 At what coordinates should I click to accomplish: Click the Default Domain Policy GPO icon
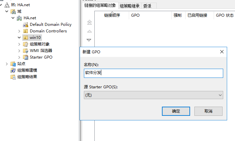(x=26, y=25)
